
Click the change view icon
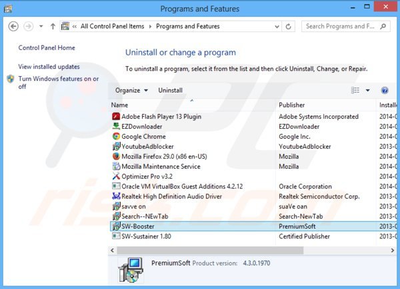click(x=355, y=90)
